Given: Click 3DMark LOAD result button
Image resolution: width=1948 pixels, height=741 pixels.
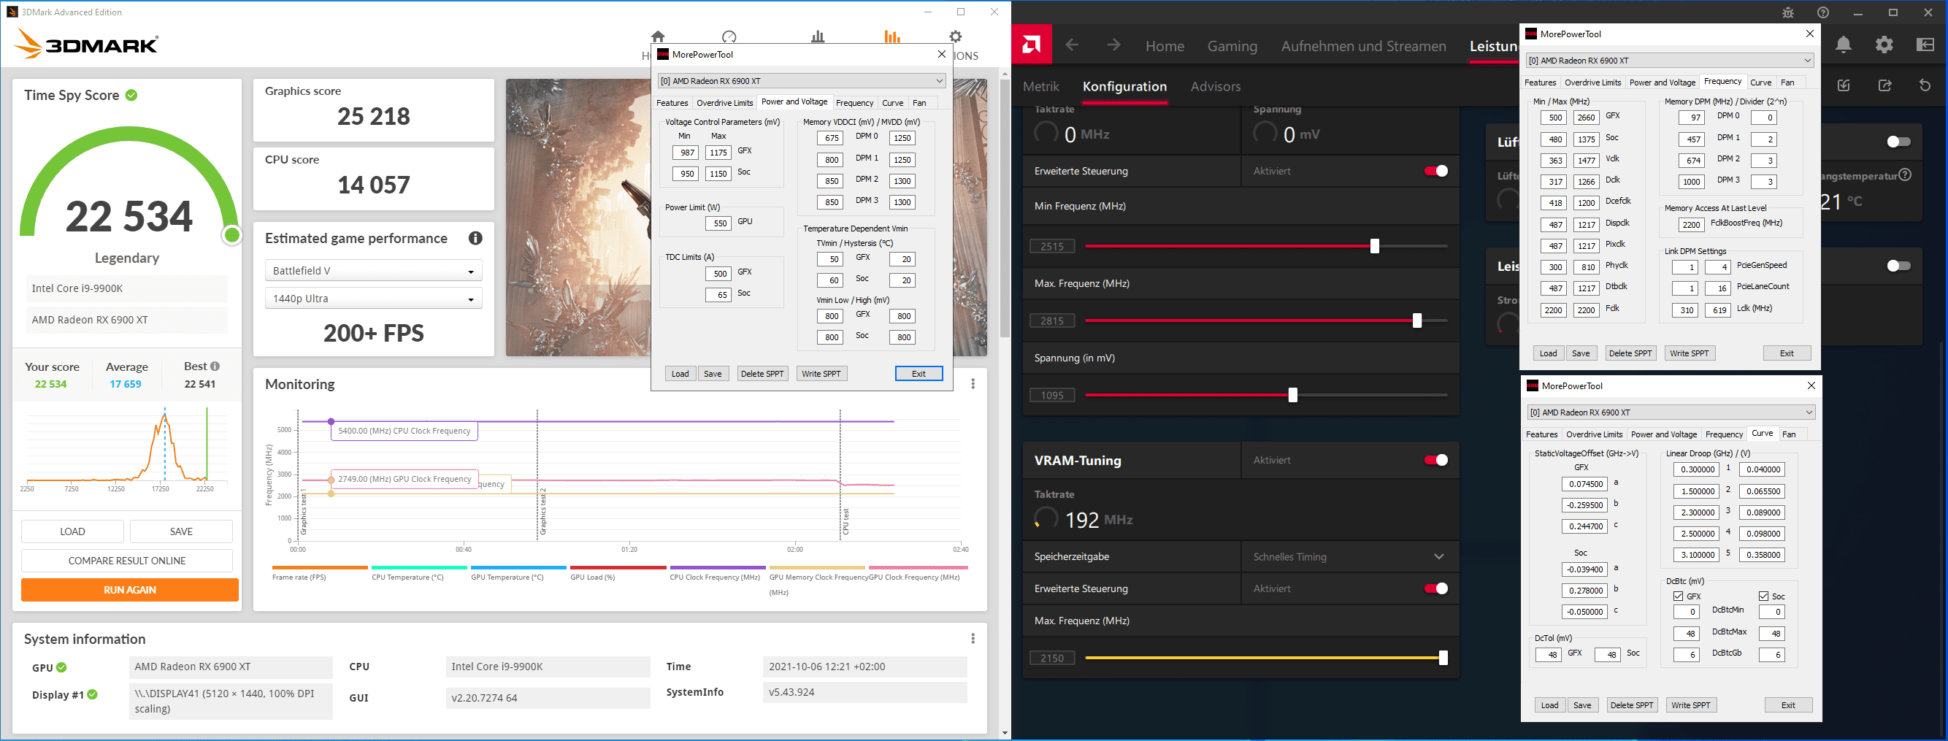Looking at the screenshot, I should [72, 531].
